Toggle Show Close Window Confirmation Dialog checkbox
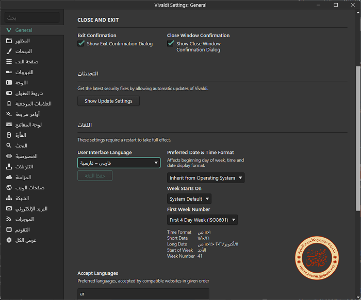361x300 pixels. click(x=171, y=43)
